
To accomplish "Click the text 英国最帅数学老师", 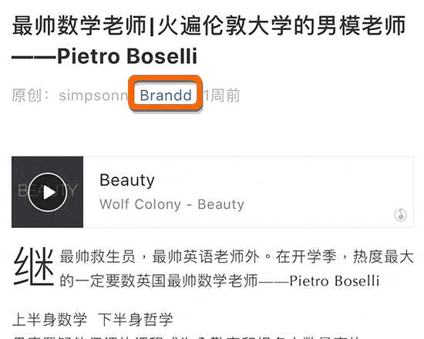I will (197, 281).
